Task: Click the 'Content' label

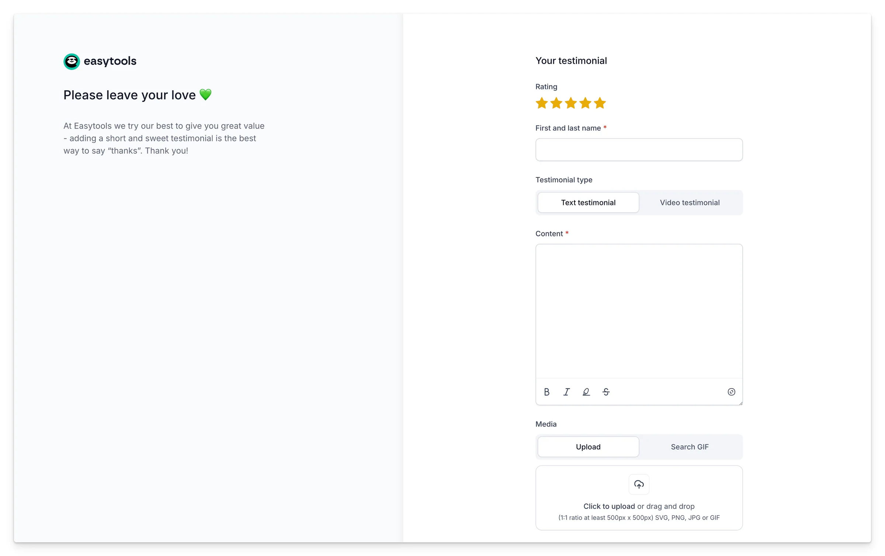Action: pyautogui.click(x=549, y=233)
